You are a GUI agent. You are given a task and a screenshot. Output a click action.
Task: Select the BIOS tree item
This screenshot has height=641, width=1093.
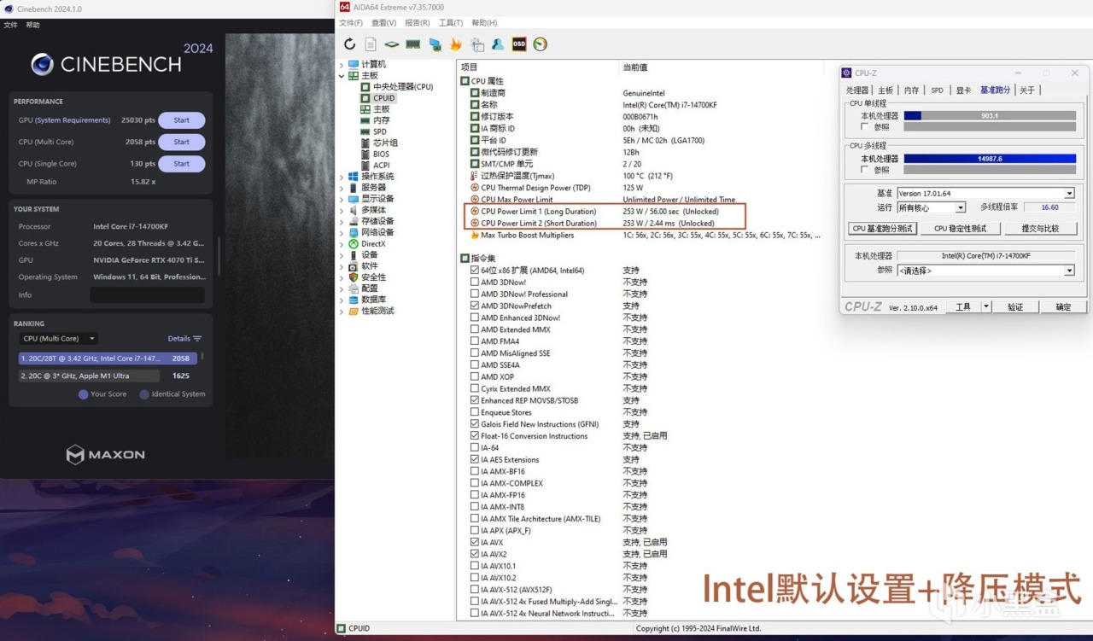[382, 154]
